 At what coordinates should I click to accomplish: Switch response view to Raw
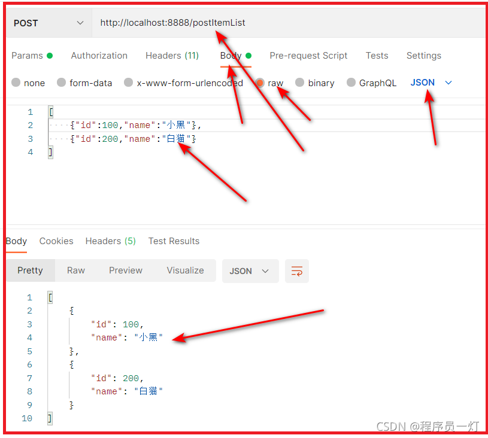point(75,270)
